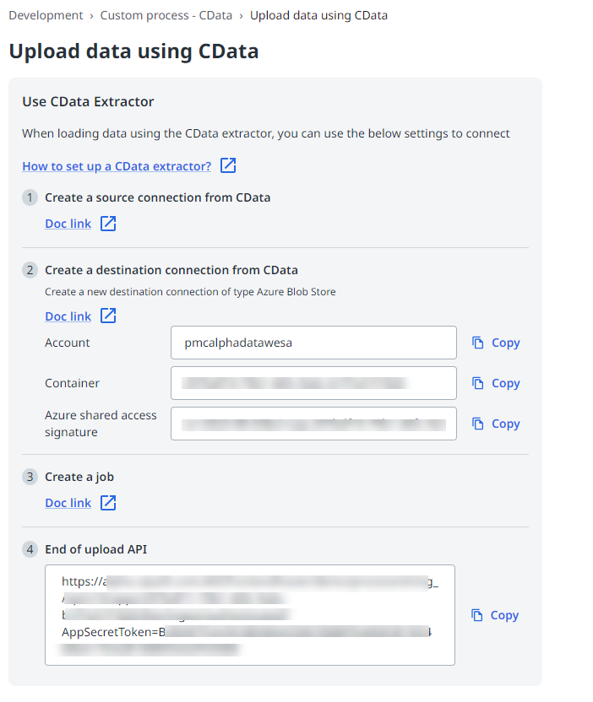Click the external link icon next to step 2 Doc link

[107, 316]
